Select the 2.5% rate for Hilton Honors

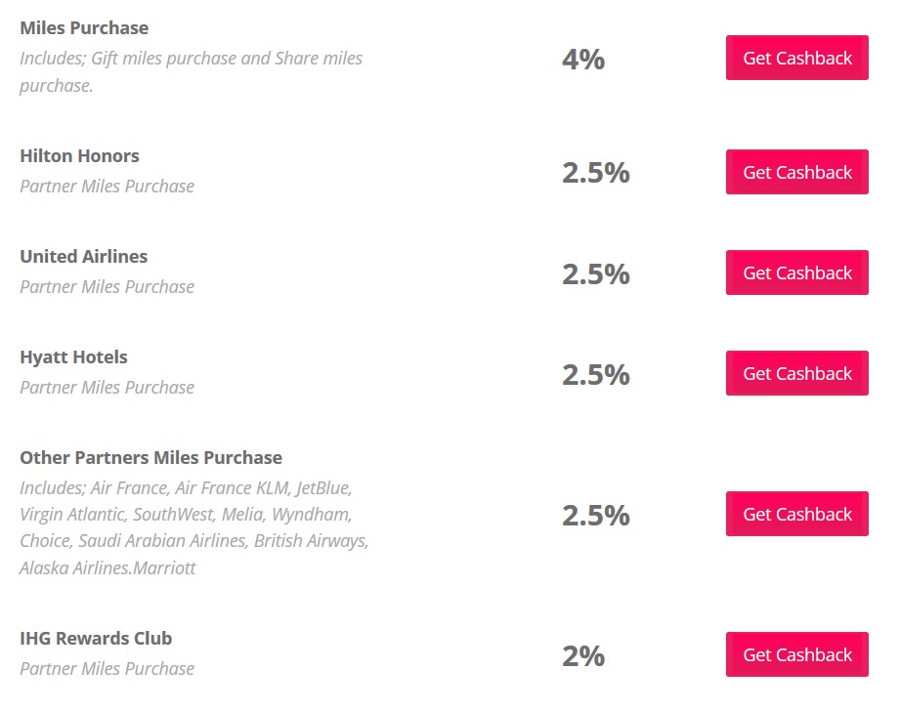pos(595,173)
